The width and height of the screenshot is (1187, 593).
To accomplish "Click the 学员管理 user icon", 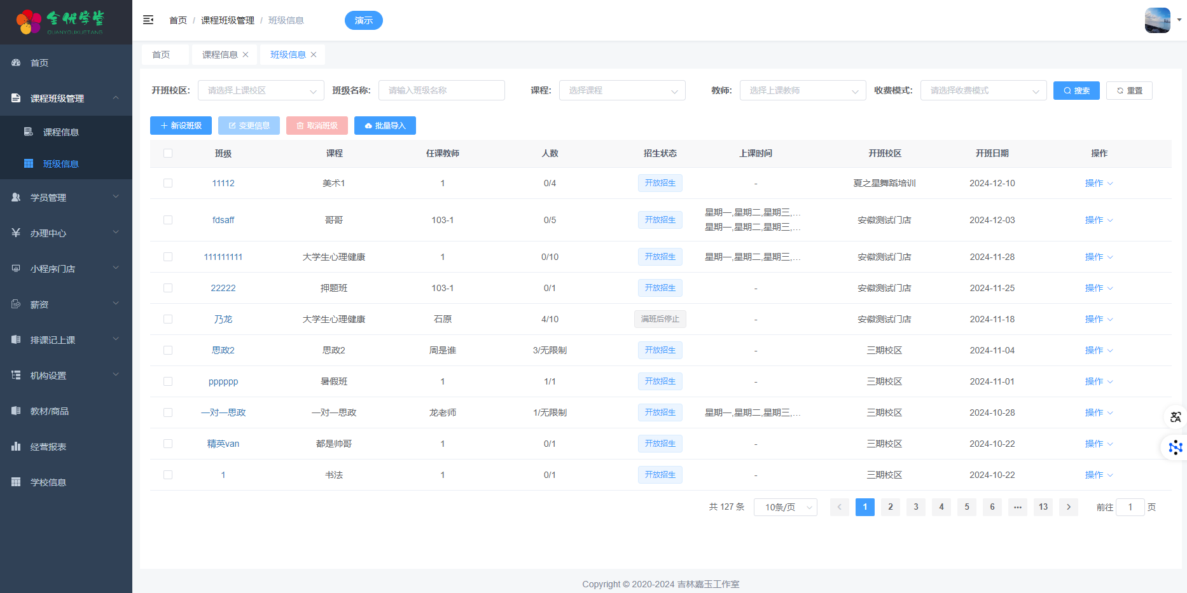I will 17,198.
